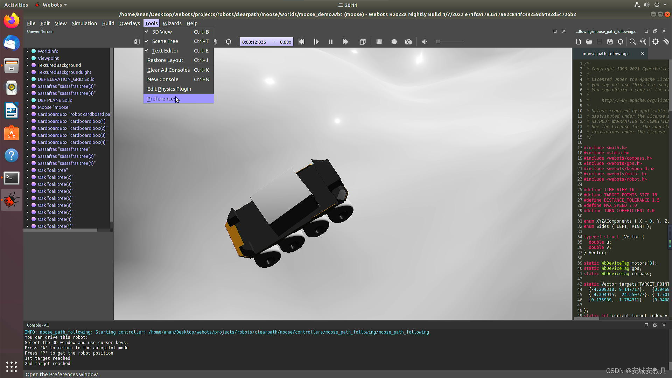Select TexturedBackgroundLight in scene tree
The image size is (672, 378).
point(64,72)
